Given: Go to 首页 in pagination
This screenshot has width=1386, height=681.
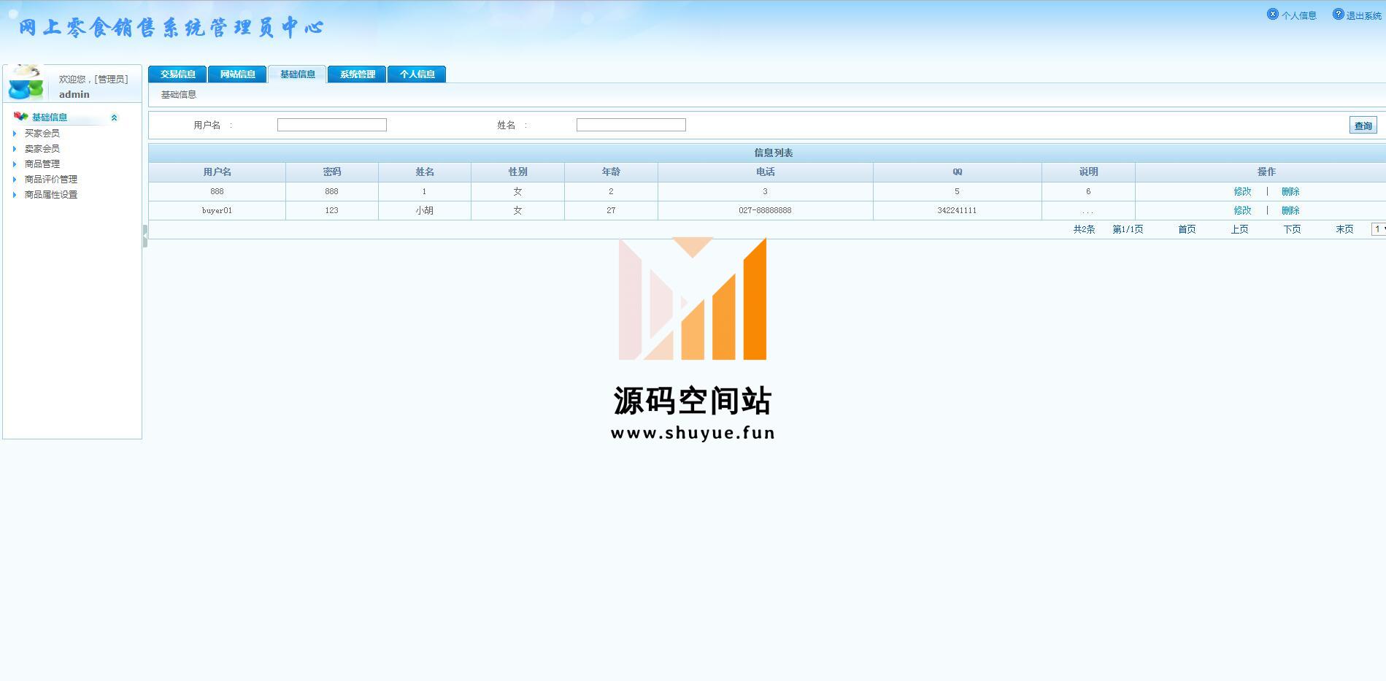Looking at the screenshot, I should click(1187, 229).
